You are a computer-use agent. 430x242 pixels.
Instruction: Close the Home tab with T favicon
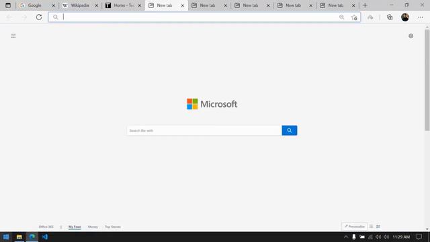[x=139, y=5]
